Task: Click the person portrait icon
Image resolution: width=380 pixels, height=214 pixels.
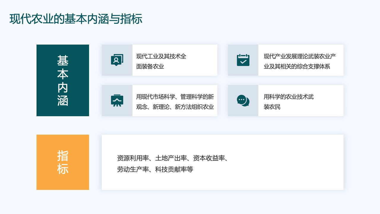Action: coord(117,60)
